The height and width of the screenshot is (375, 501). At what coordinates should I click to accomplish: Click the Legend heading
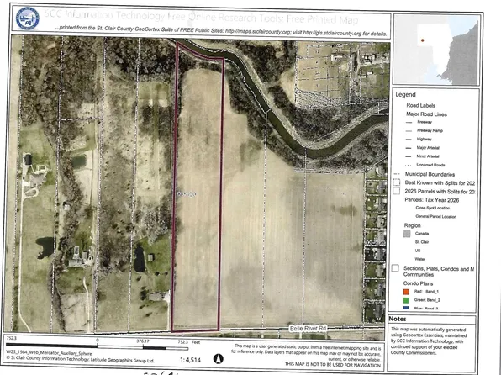click(x=405, y=95)
